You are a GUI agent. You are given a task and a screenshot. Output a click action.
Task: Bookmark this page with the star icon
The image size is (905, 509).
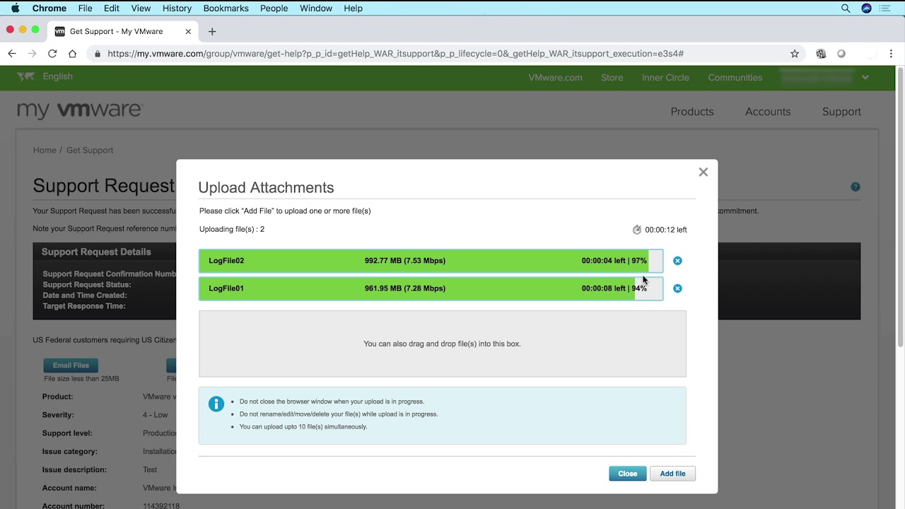(795, 54)
